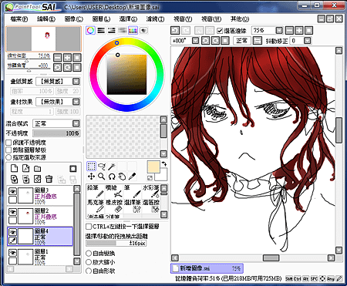Open 檔案(F) menu

19,19
